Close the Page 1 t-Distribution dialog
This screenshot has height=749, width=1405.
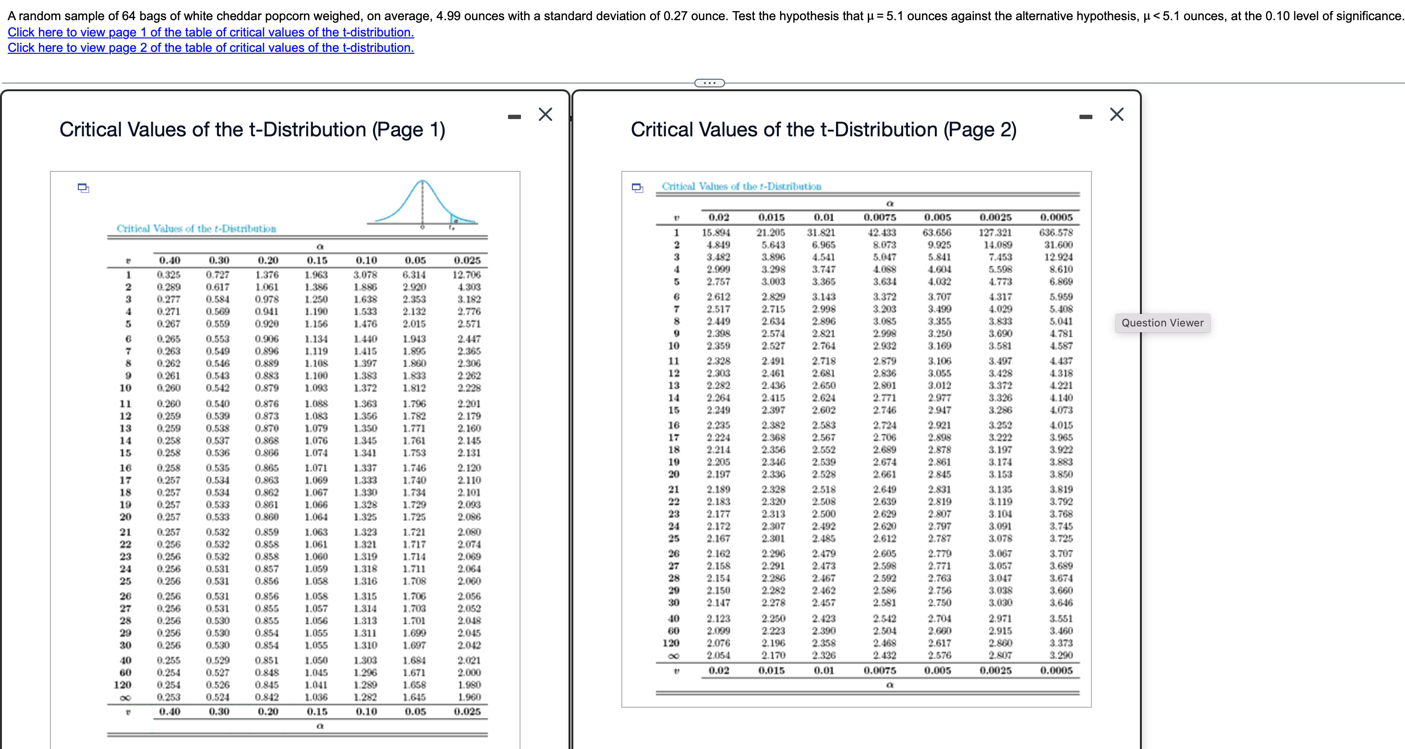(545, 115)
